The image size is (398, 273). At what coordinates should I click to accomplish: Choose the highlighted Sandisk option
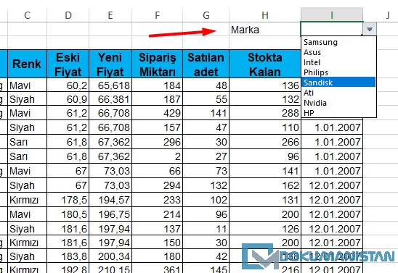(338, 83)
